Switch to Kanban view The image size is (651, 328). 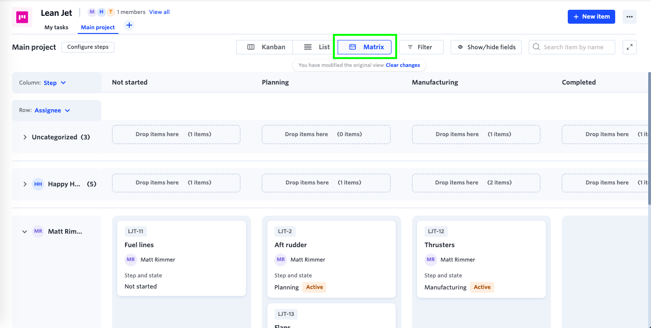tap(266, 47)
